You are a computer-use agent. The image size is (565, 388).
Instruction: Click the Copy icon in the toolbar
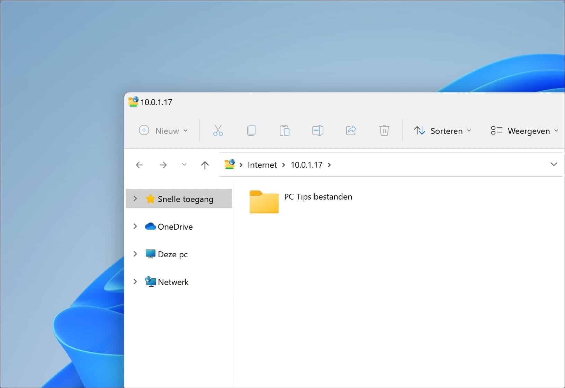tap(251, 130)
